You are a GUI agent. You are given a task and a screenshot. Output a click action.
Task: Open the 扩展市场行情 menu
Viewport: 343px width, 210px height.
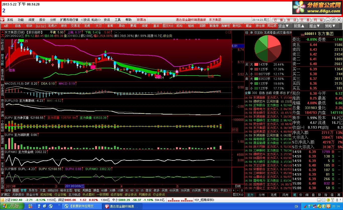[69, 20]
